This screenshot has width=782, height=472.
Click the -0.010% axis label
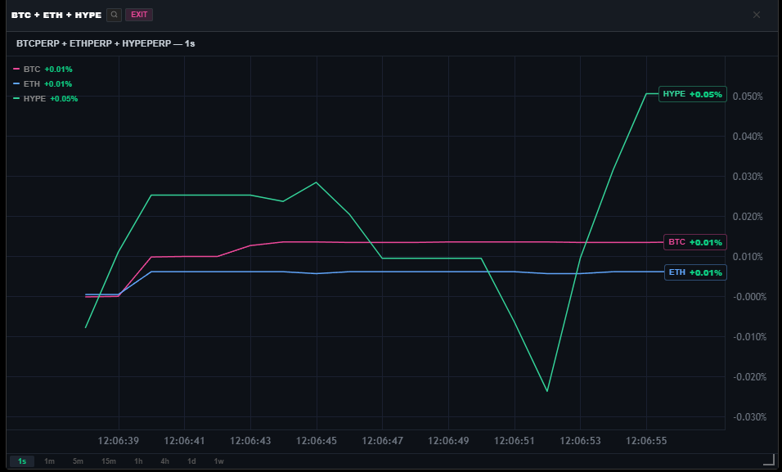coord(749,337)
